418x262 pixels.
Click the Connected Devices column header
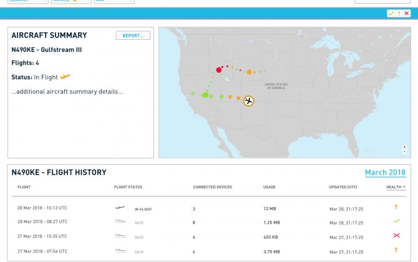point(213,187)
